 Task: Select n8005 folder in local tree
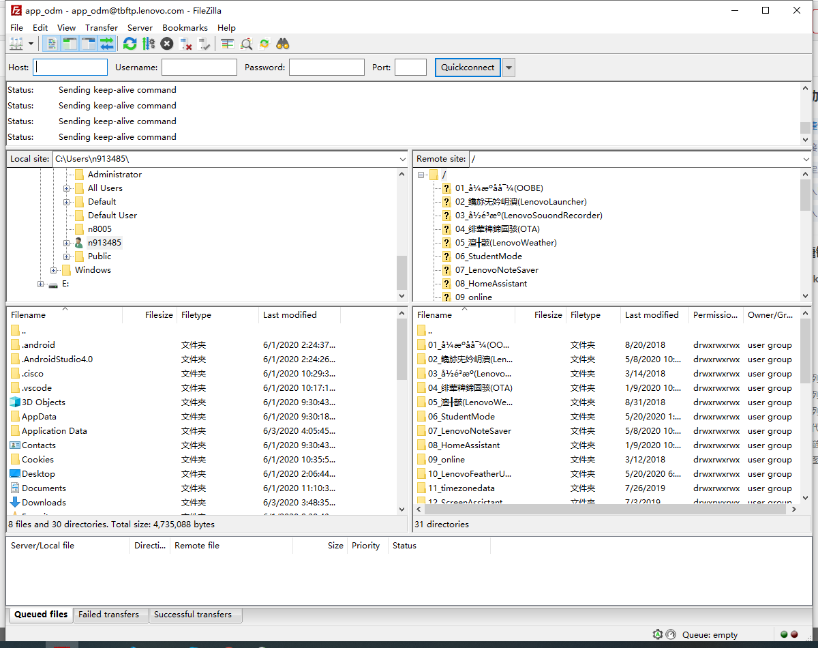(x=100, y=229)
